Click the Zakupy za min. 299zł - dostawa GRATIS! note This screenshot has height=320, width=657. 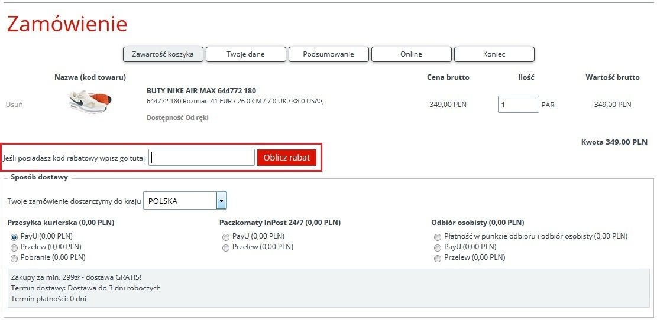tap(76, 277)
